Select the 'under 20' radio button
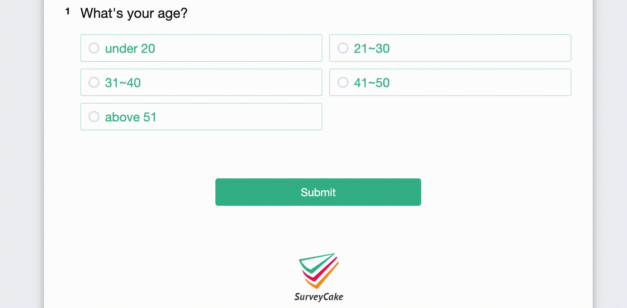The width and height of the screenshot is (627, 308). pyautogui.click(x=94, y=48)
